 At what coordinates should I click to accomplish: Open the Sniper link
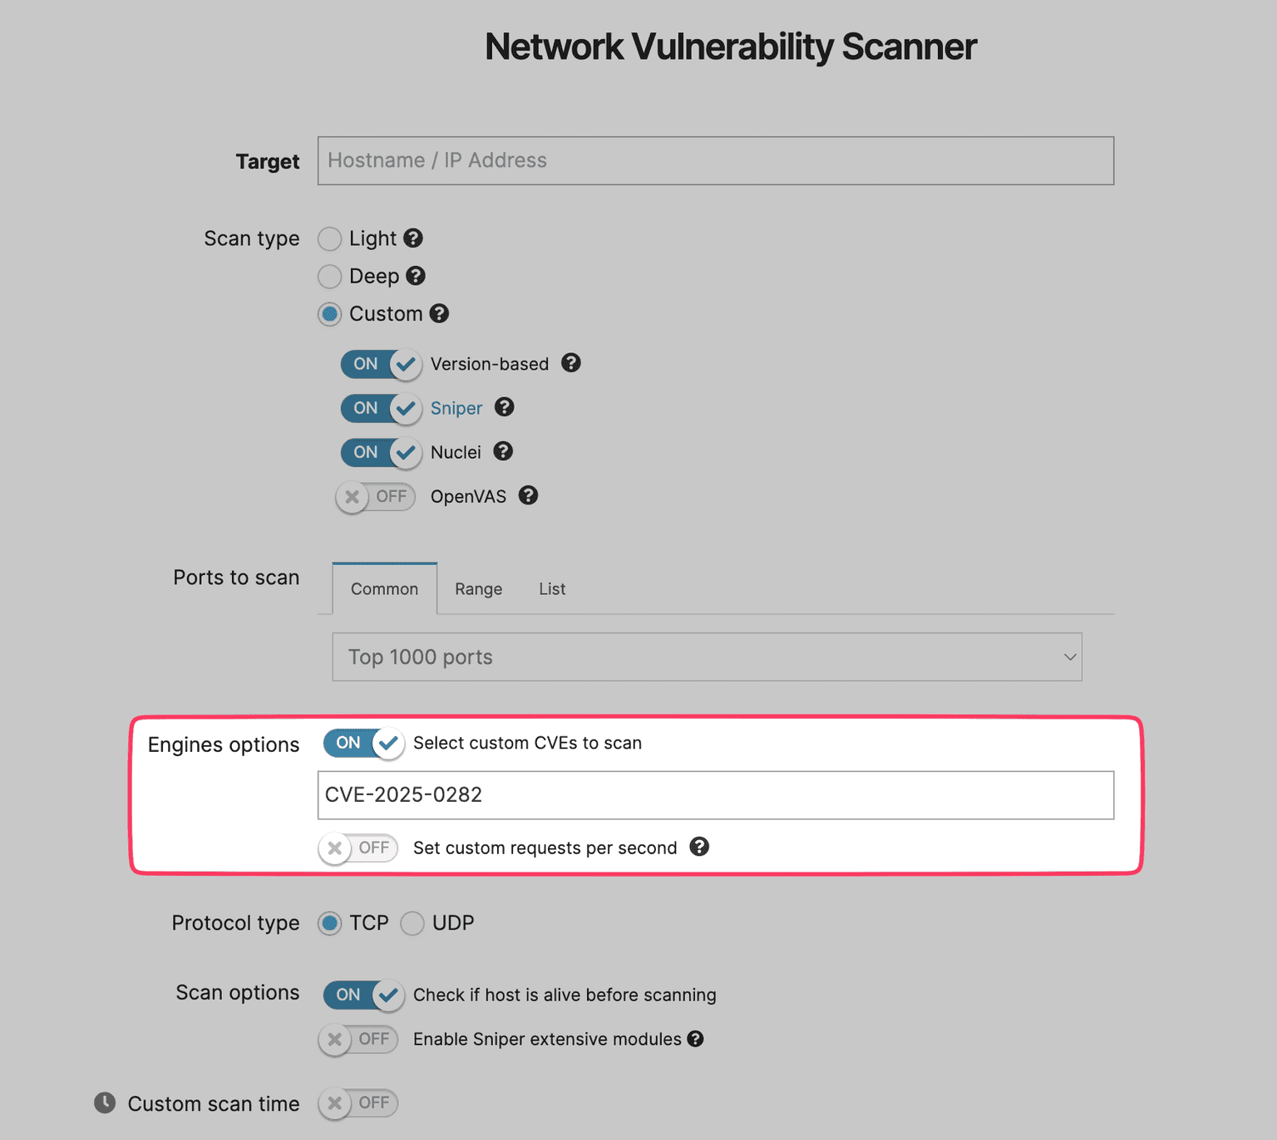coord(456,408)
